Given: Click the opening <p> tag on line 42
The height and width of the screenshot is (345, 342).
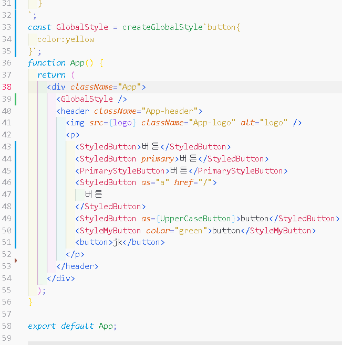Looking at the screenshot, I should [x=73, y=135].
